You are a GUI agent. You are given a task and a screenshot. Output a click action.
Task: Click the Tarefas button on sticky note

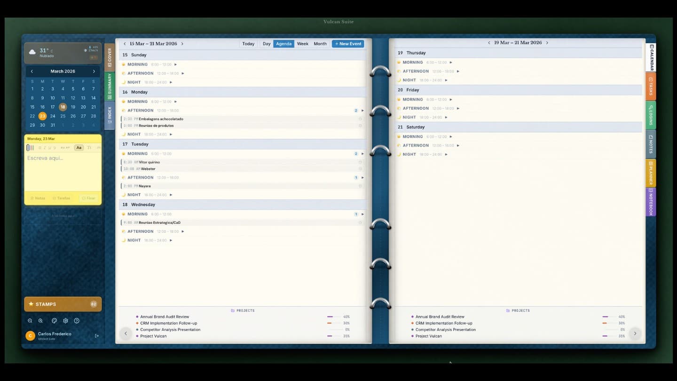pyautogui.click(x=62, y=198)
